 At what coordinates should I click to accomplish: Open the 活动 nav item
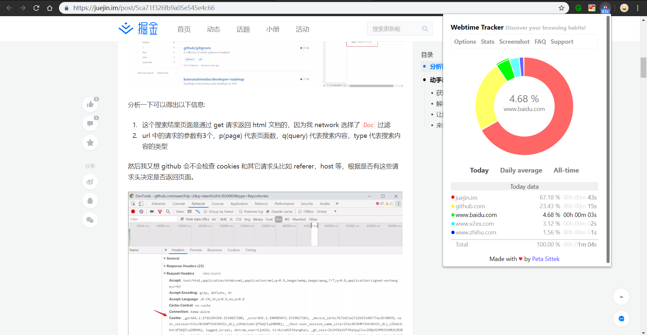[x=302, y=29]
